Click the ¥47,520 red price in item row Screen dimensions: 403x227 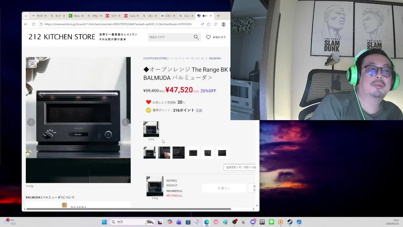[x=174, y=195]
